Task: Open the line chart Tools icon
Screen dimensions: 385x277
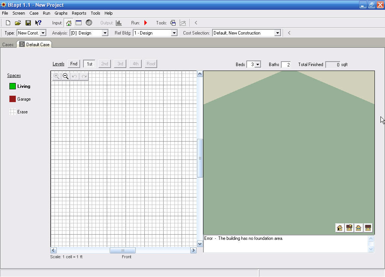Action: [183, 23]
